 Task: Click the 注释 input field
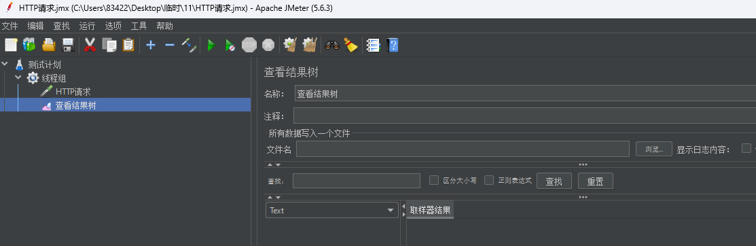coord(524,116)
